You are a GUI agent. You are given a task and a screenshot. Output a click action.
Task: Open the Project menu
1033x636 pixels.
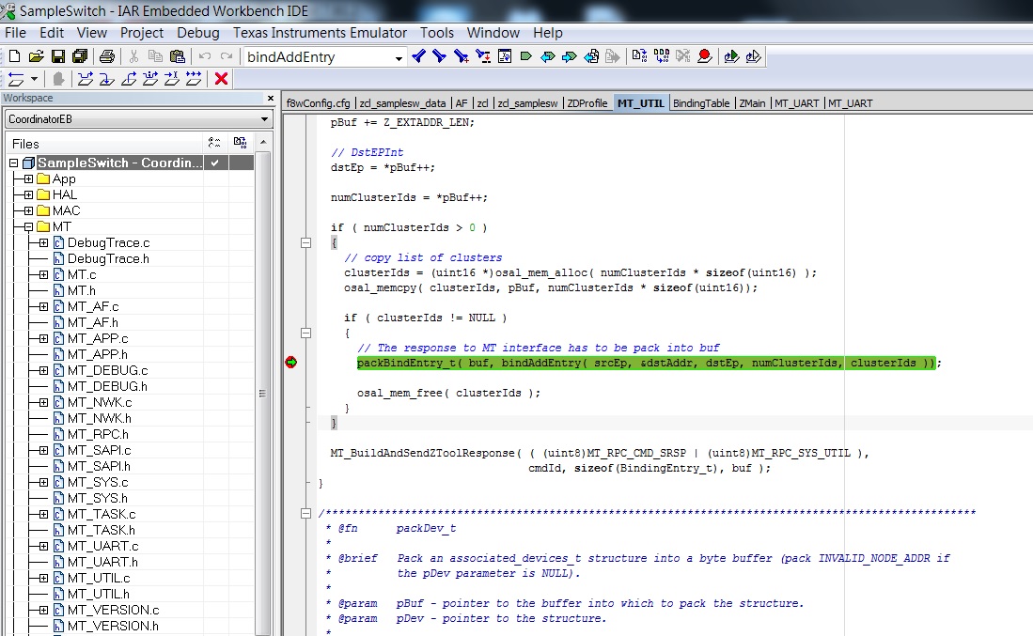pos(142,32)
